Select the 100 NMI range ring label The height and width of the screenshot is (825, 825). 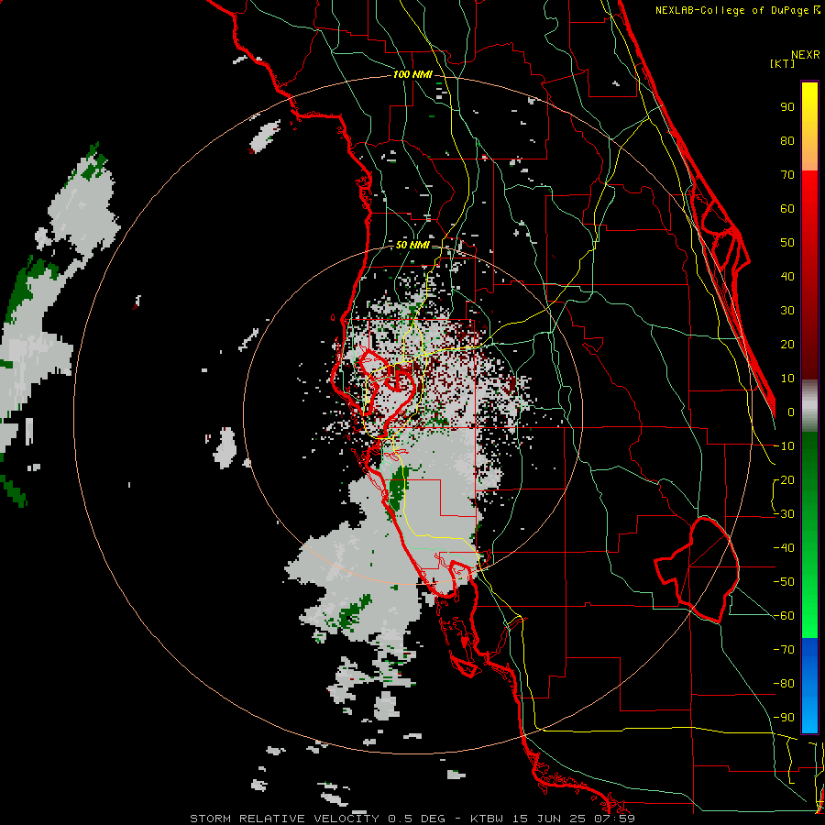click(x=412, y=74)
